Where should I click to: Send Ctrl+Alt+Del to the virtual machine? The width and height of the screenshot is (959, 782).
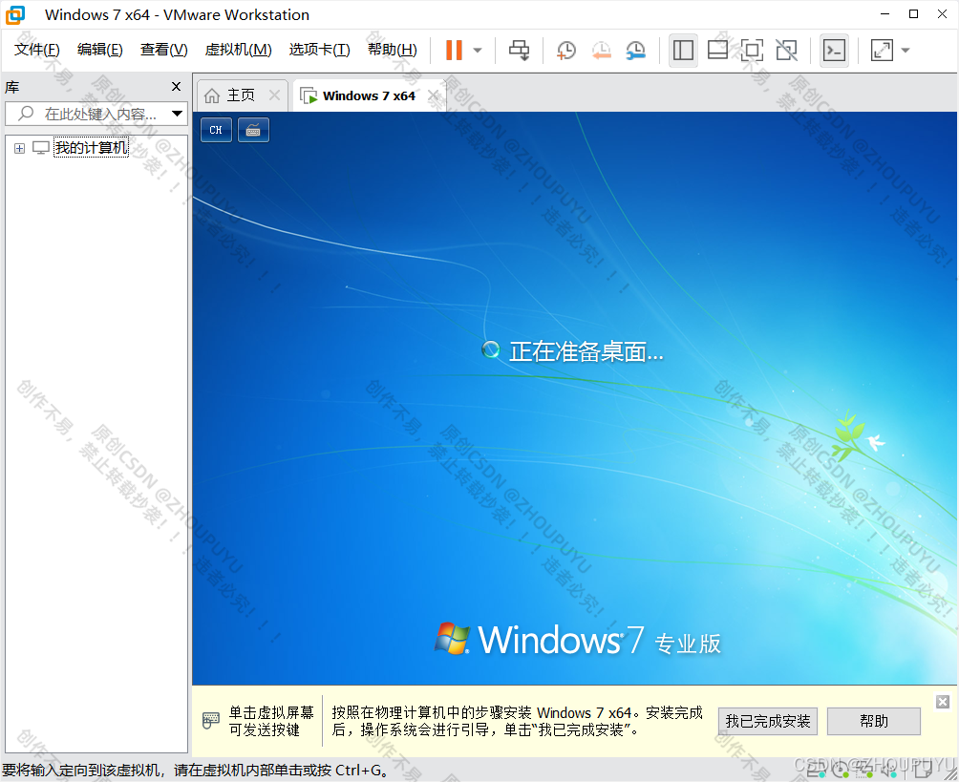[520, 51]
